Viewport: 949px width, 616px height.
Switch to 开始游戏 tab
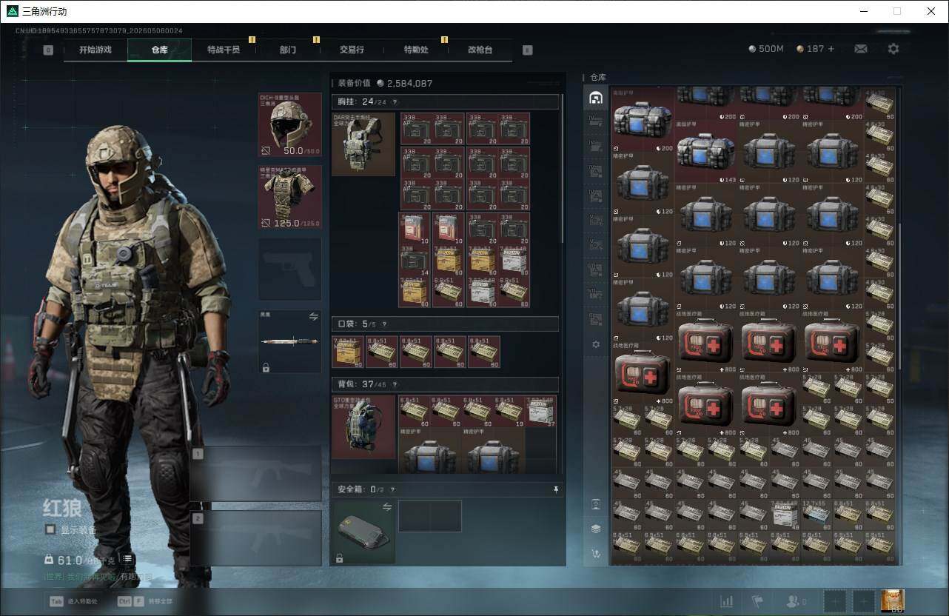coord(95,50)
